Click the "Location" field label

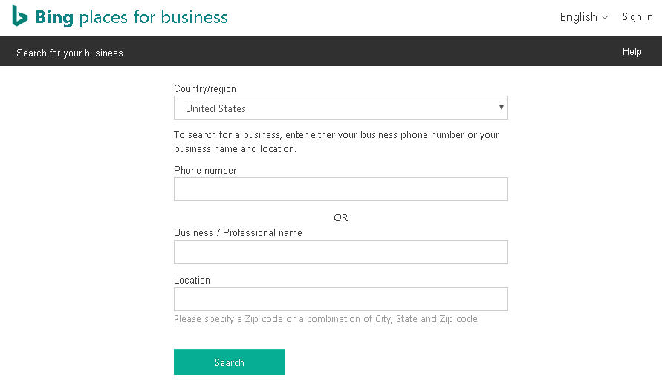point(192,281)
